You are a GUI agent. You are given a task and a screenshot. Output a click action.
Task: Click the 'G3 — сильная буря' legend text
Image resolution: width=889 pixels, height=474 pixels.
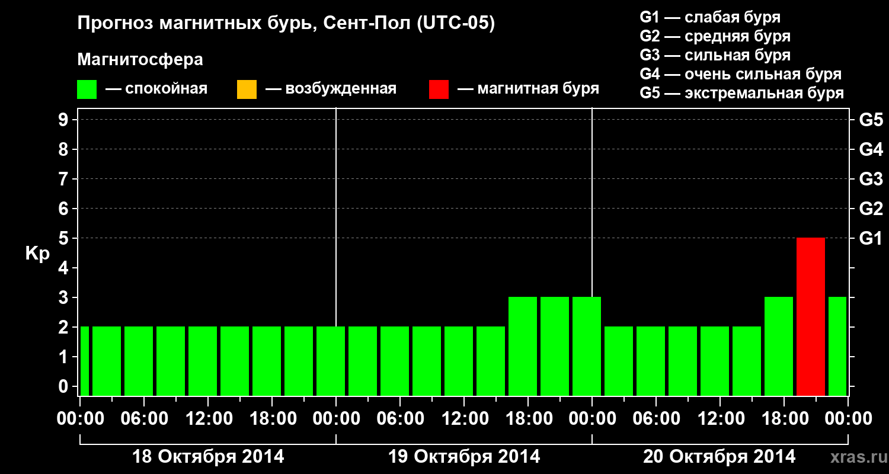click(715, 55)
